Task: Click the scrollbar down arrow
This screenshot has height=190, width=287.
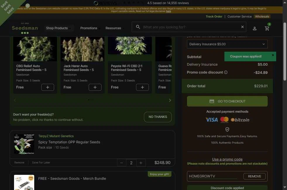Action: pyautogui.click(x=285, y=187)
